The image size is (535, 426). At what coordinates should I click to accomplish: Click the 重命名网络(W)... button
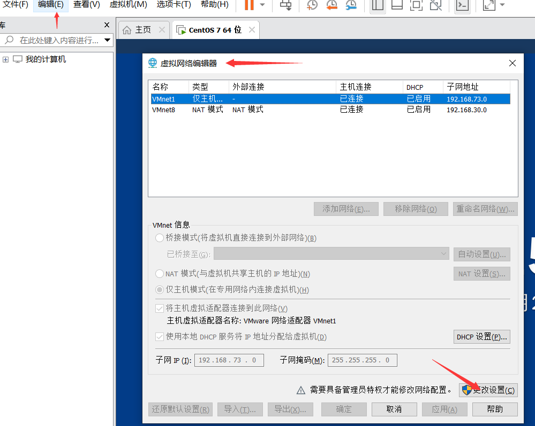(x=485, y=209)
